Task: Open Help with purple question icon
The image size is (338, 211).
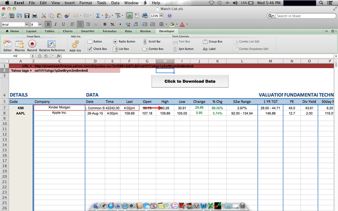Action: point(170,15)
